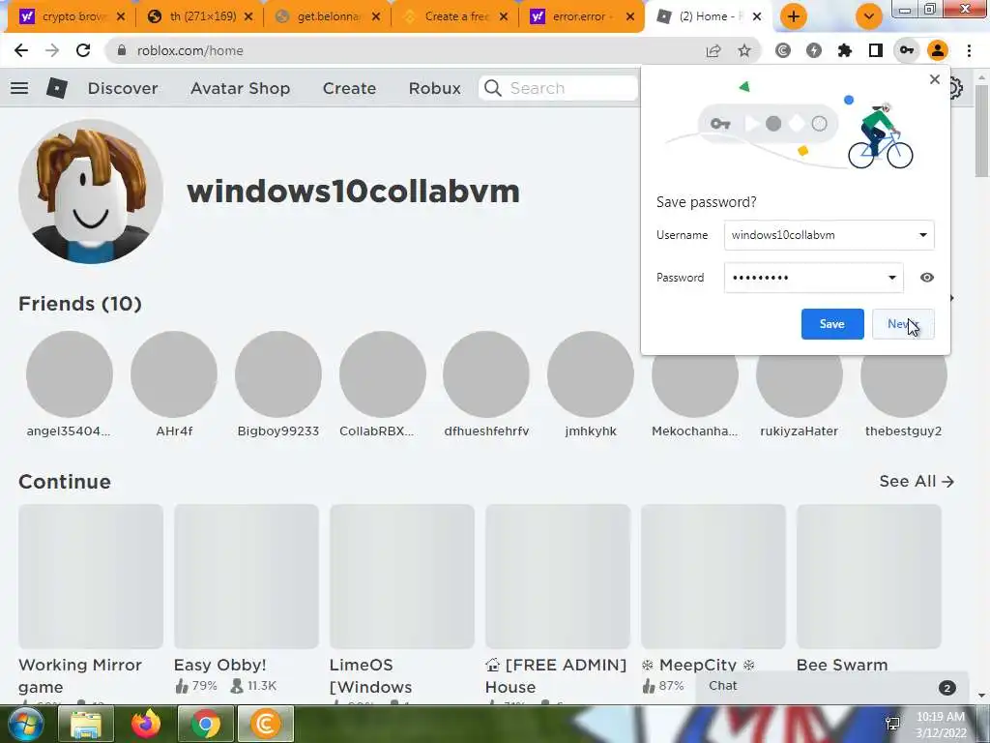Open friend AHr4f's avatar
This screenshot has width=990, height=743.
174,374
